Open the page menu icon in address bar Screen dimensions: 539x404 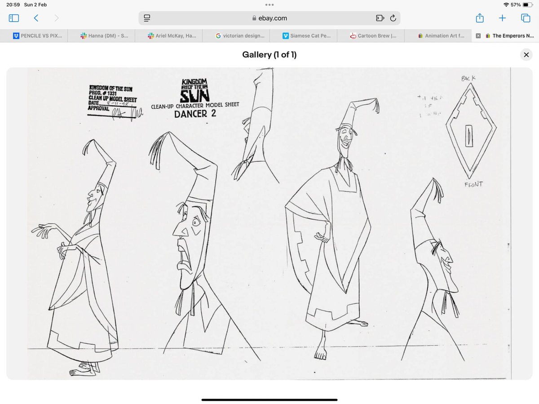point(147,18)
